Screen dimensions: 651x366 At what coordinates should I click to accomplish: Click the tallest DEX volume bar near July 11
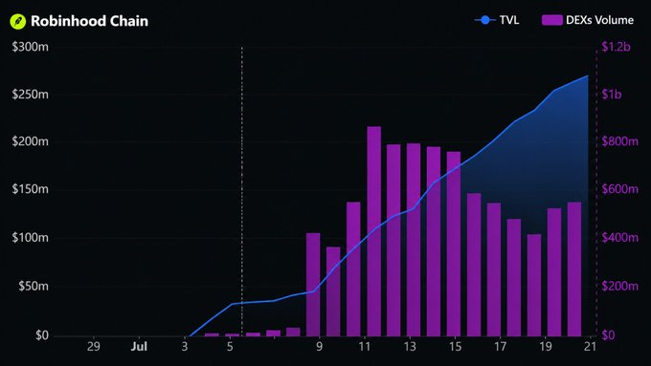(x=374, y=231)
